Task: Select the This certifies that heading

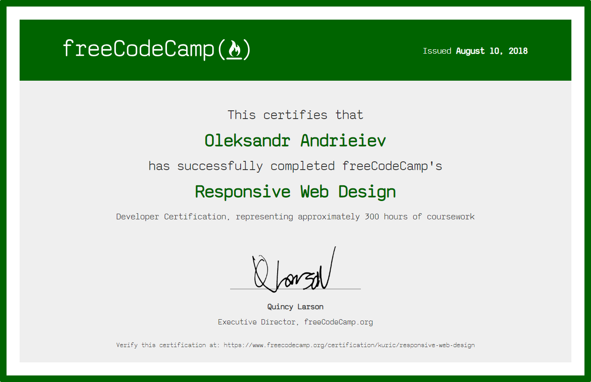Action: 295,115
